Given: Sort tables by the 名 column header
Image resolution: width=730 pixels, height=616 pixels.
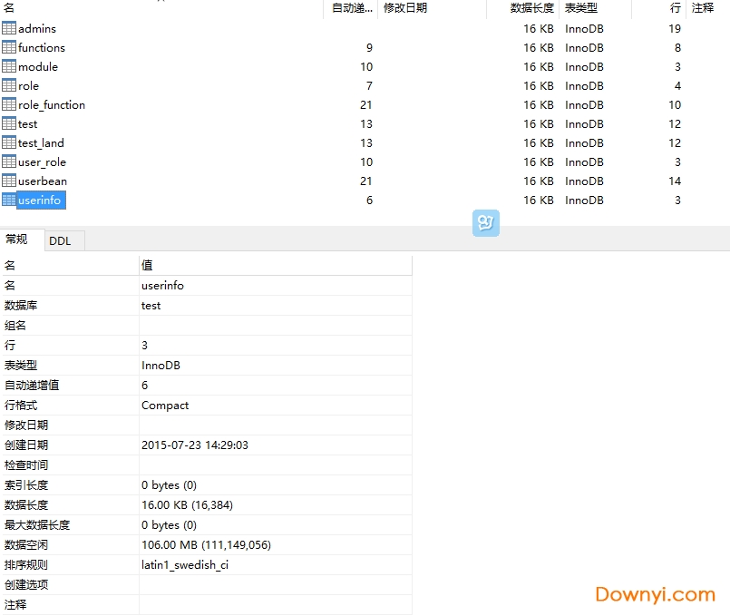Looking at the screenshot, I should point(11,8).
